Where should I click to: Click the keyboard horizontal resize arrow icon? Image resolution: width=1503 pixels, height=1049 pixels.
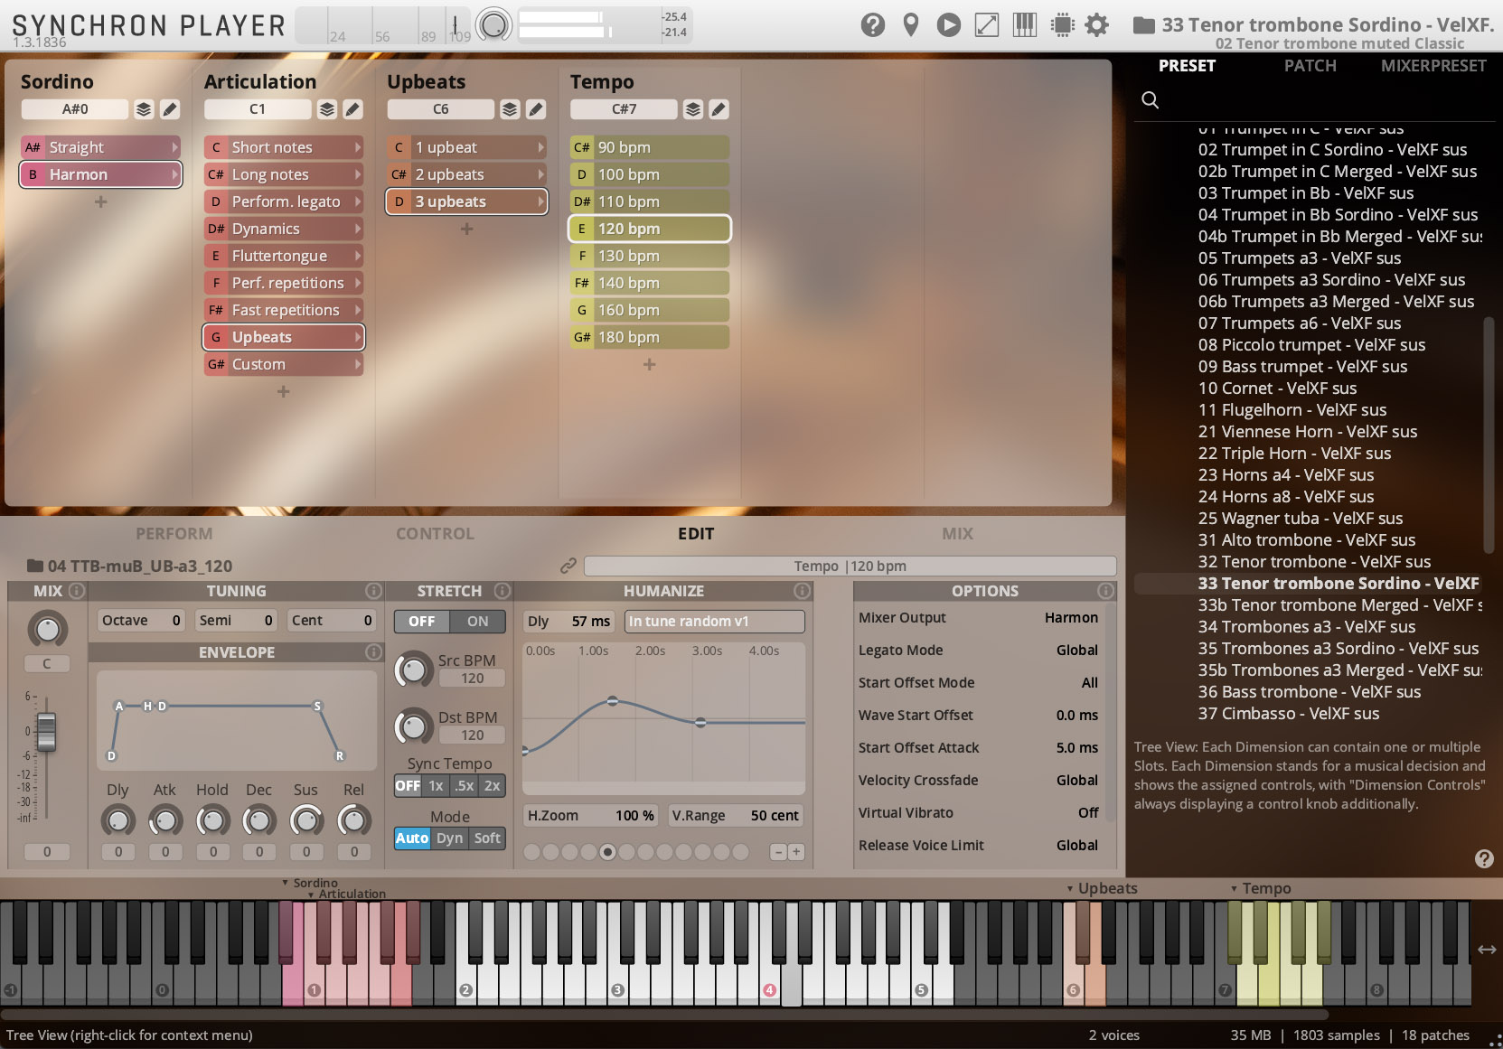pos(1487,950)
